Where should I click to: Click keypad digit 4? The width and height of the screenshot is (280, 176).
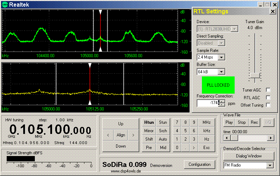point(177,131)
